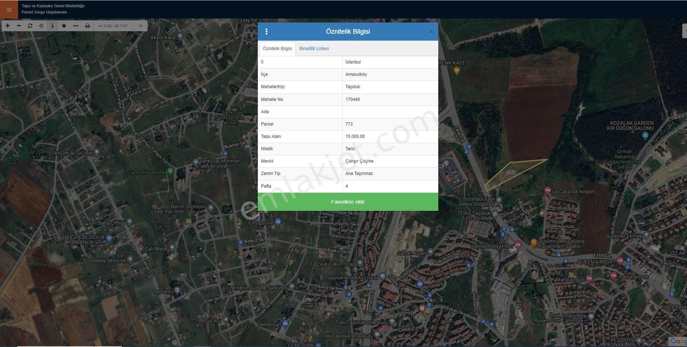Image resolution: width=687 pixels, height=347 pixels.
Task: Select the Taşoluk Toki 1. Etap marker
Action: pyautogui.click(x=360, y=263)
